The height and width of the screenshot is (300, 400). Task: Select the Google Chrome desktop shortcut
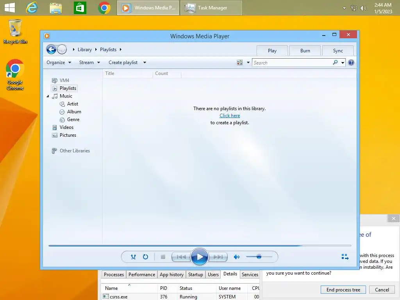click(x=15, y=75)
